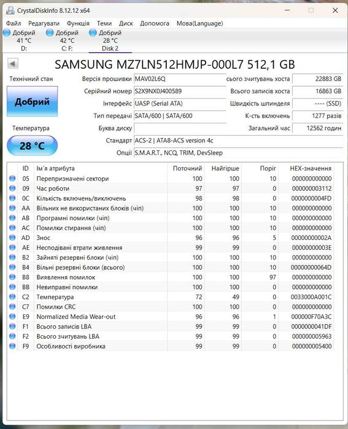The height and width of the screenshot is (429, 348).
Task: Click the Технічний стан label
Action: pos(31,79)
